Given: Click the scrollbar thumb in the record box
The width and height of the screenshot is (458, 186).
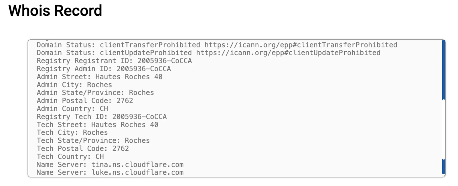Looking at the screenshot, I should point(444,129).
